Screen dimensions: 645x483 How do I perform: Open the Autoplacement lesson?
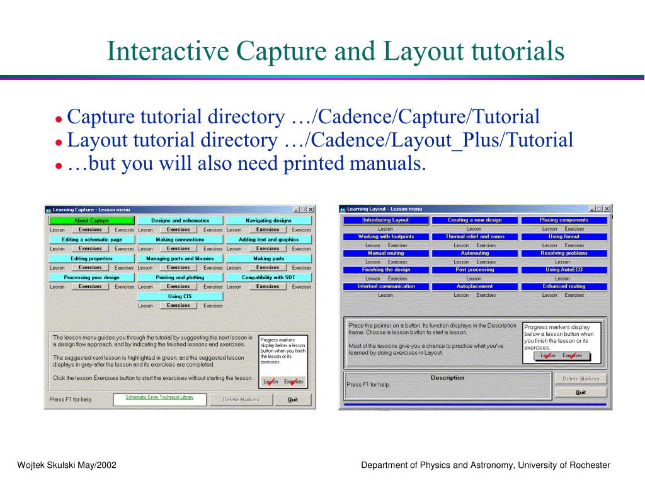point(475,286)
